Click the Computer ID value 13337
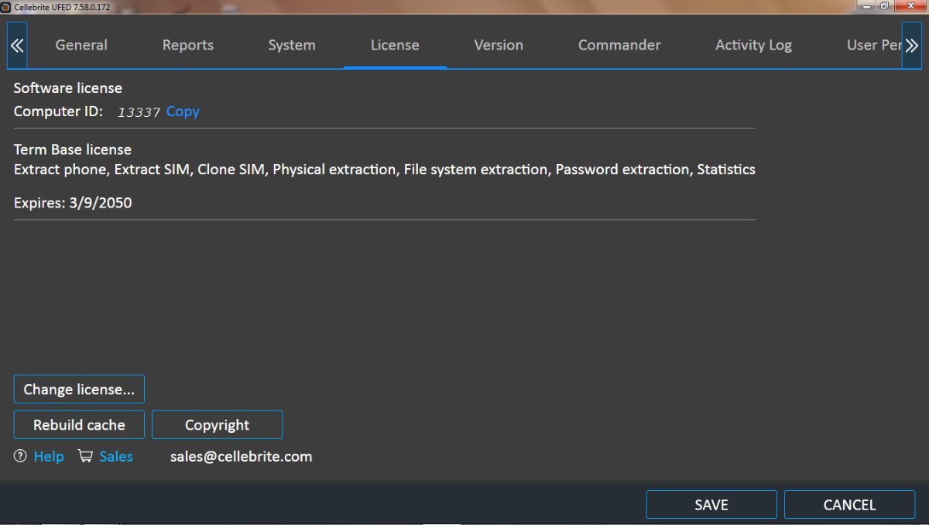The width and height of the screenshot is (929, 525). pyautogui.click(x=139, y=112)
